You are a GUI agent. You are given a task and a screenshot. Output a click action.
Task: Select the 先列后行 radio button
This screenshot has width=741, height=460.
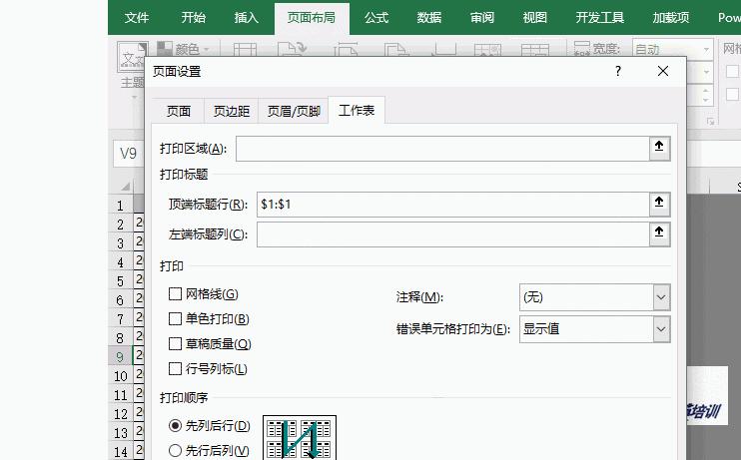pyautogui.click(x=175, y=426)
